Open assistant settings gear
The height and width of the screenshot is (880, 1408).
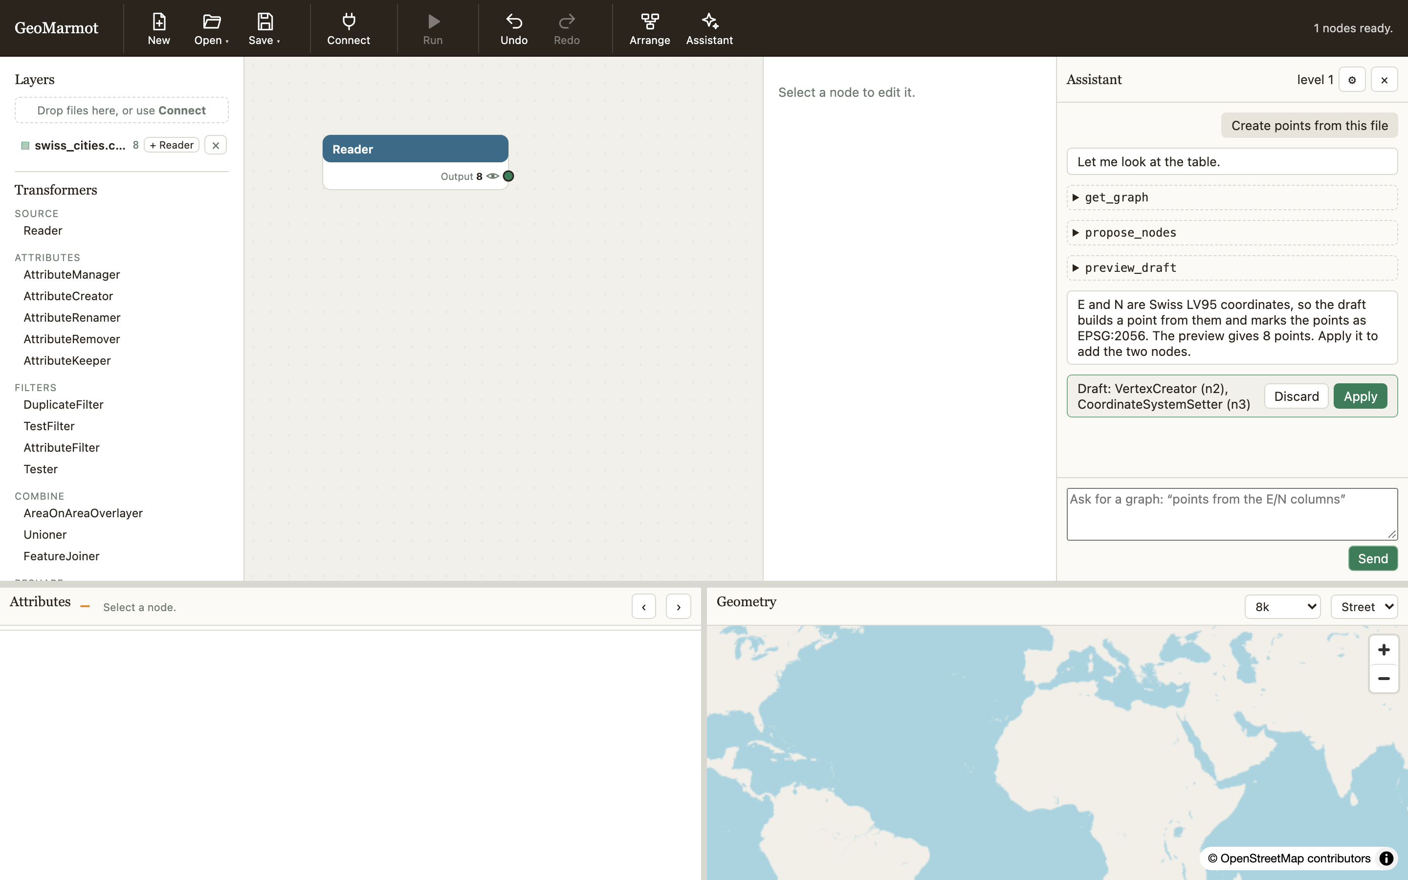point(1352,80)
